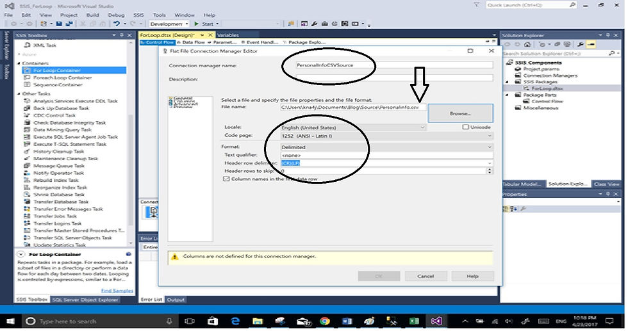Click the Save All toolbar icon

coord(69,24)
